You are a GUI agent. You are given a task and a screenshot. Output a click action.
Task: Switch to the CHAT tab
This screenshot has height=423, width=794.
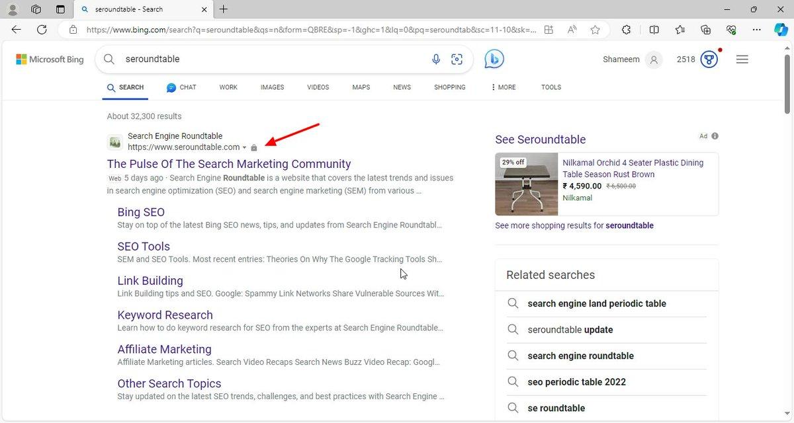pos(181,87)
